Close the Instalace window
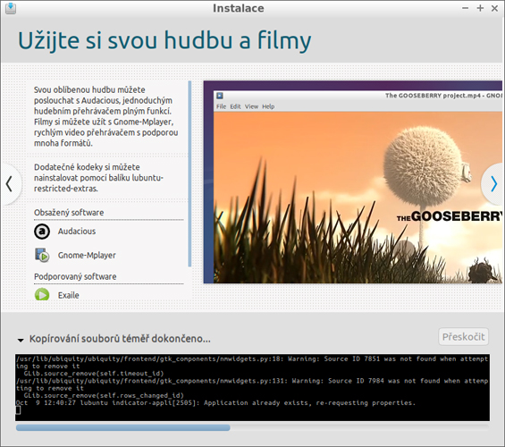Screen dimensions: 505x447 click(494, 8)
